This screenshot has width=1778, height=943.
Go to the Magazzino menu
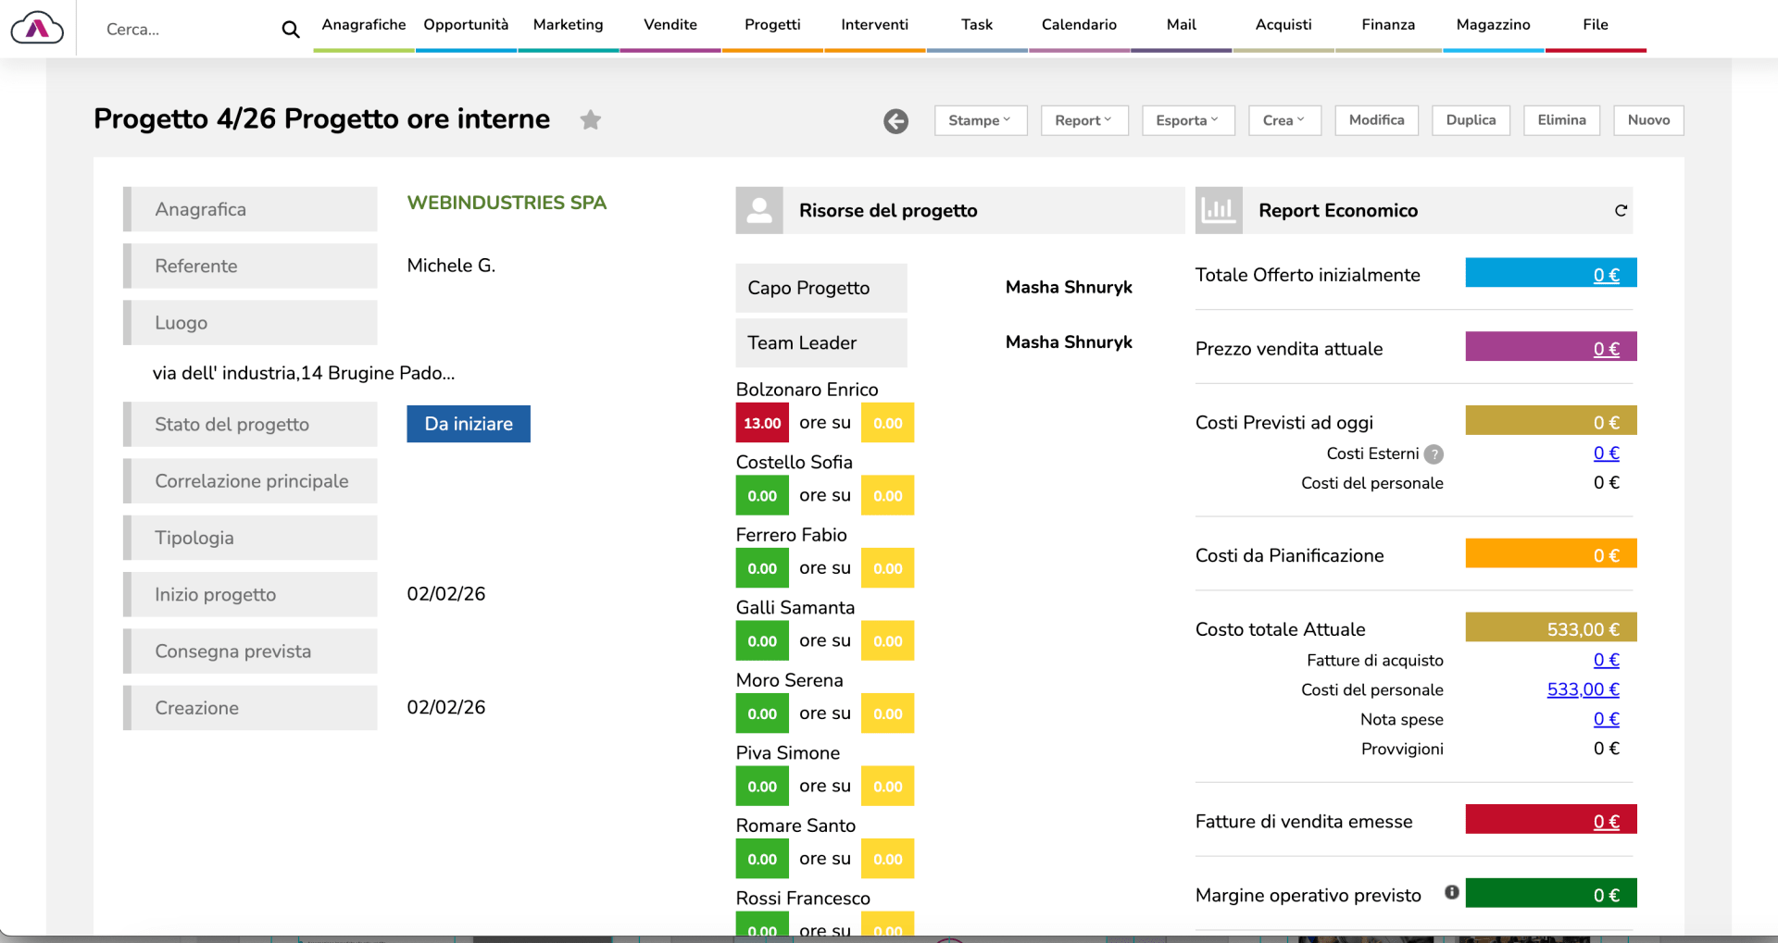(1493, 25)
